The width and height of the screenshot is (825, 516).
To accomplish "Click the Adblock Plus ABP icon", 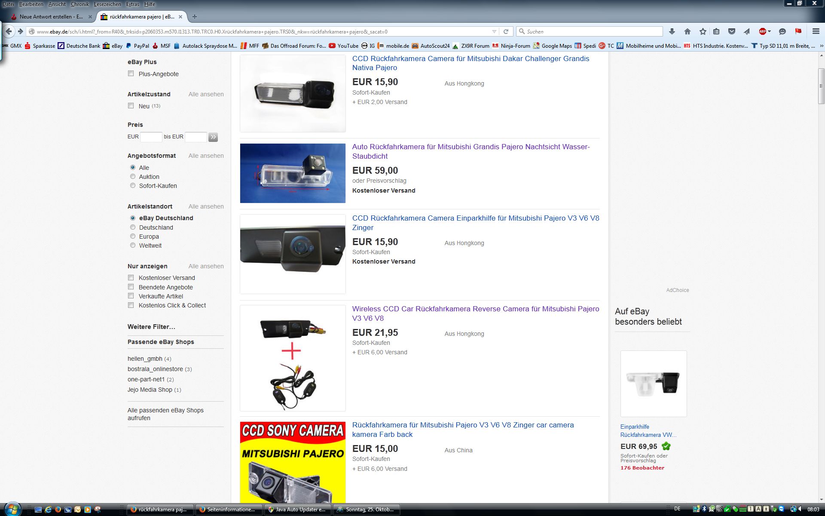I will (762, 31).
